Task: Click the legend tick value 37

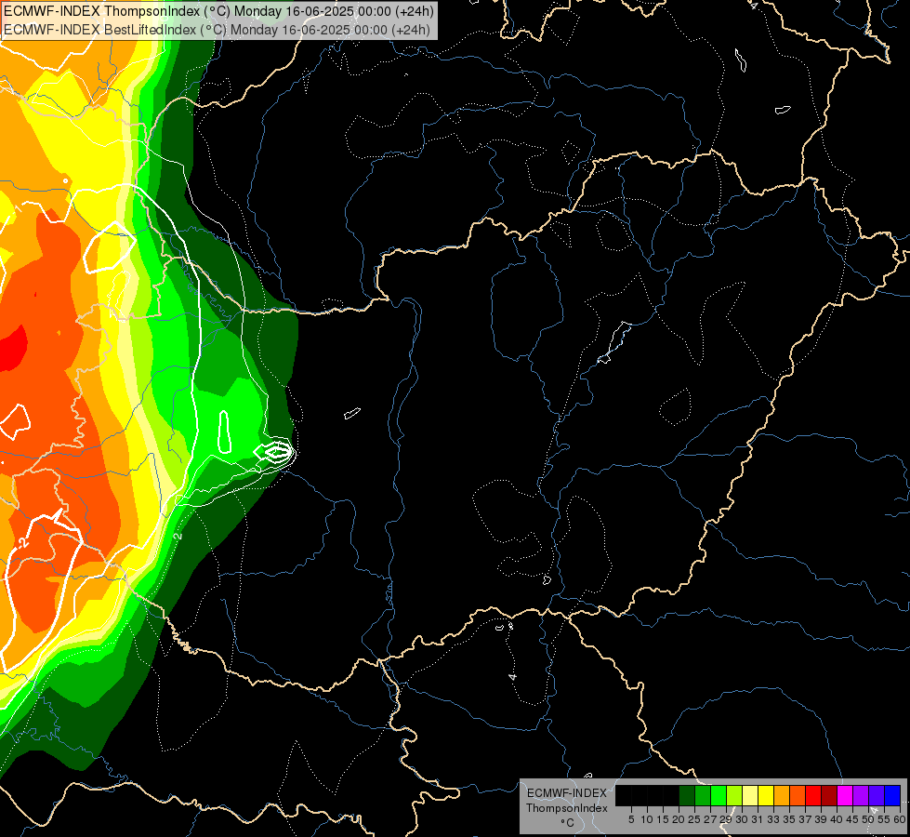Action: pos(806,819)
